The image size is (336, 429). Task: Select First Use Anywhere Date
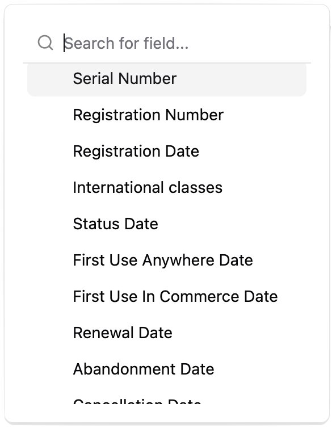167,260
